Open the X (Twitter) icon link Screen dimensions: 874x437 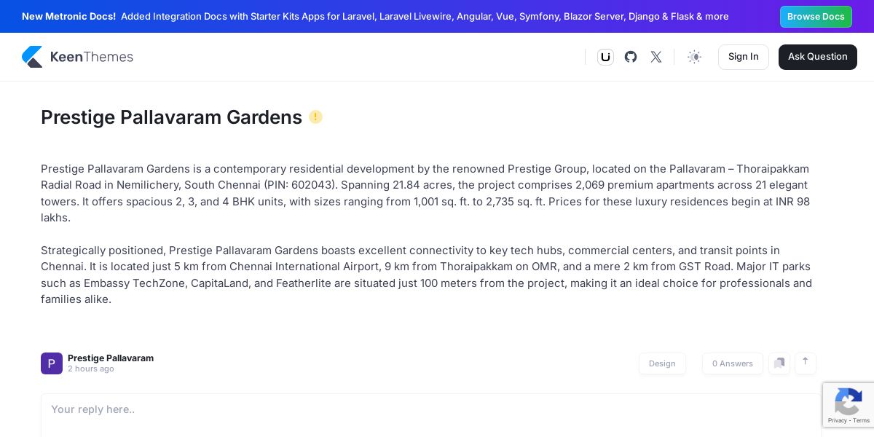coord(656,57)
